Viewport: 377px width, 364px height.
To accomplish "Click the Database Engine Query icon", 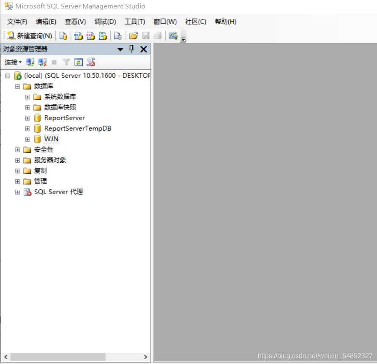I will [63, 36].
